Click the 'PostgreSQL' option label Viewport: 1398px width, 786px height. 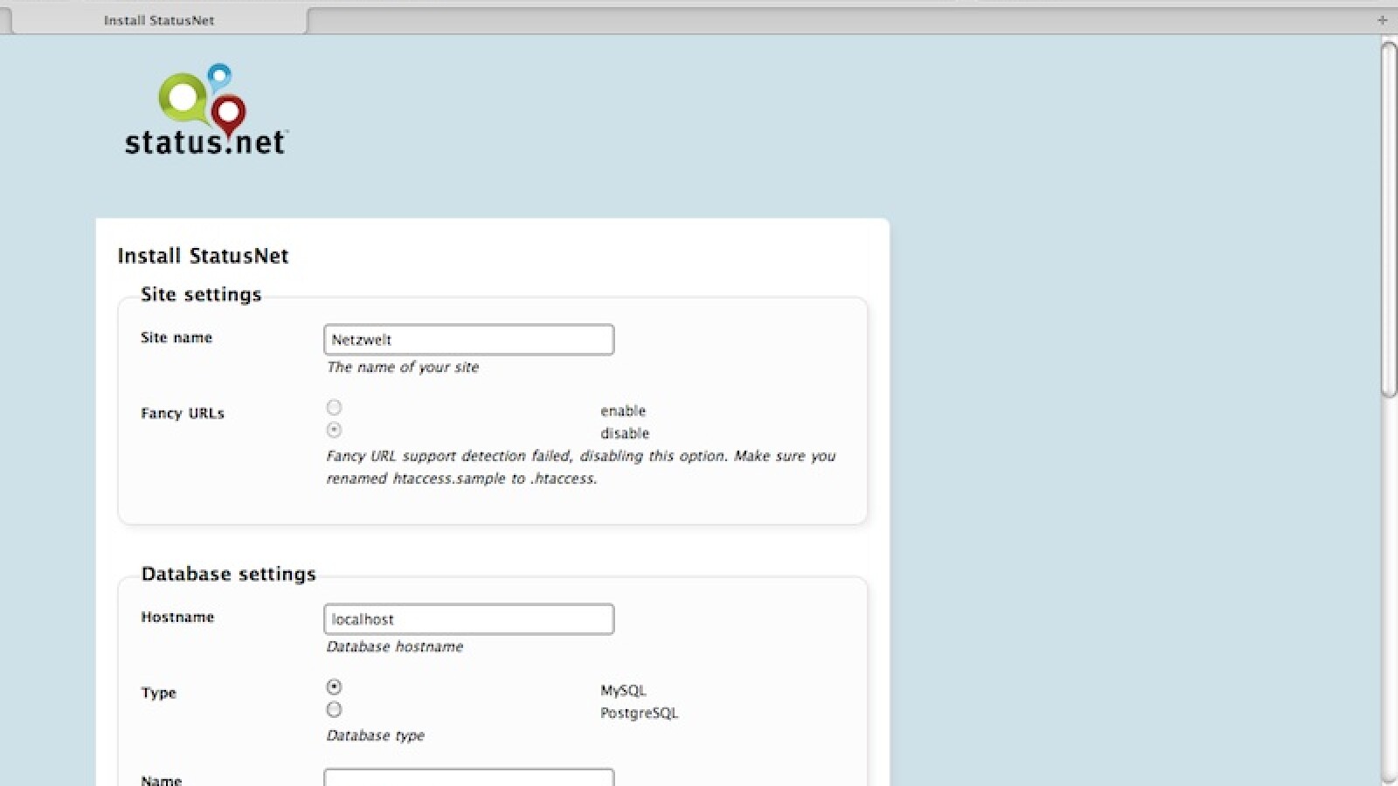coord(639,713)
